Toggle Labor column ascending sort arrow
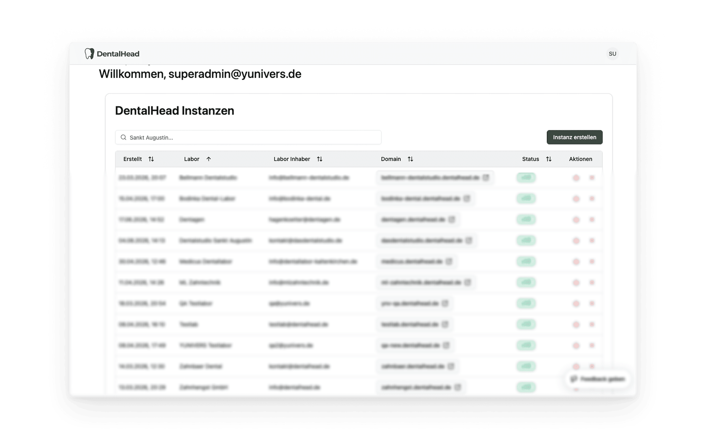The width and height of the screenshot is (705, 439). [209, 159]
